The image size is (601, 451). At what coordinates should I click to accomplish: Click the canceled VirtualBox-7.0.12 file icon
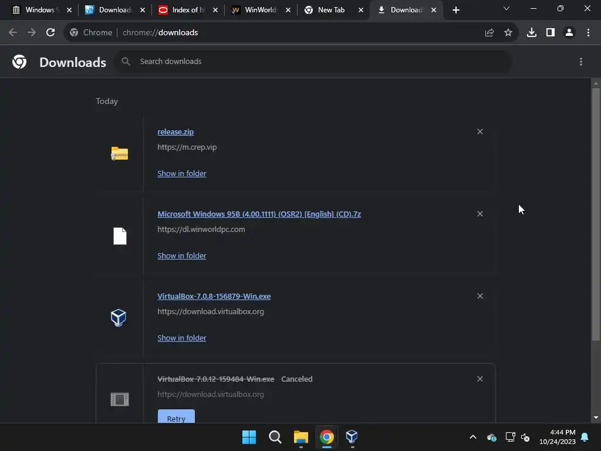[120, 399]
